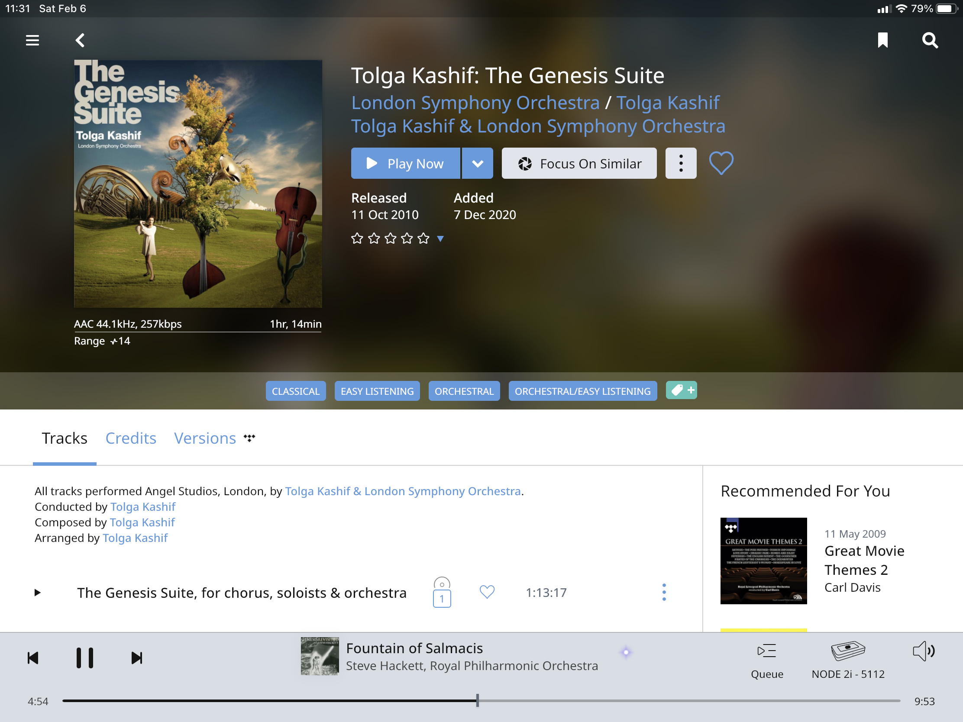963x722 pixels.
Task: Open Carl Davis artist name
Action: 853,587
